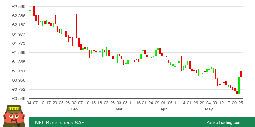Select the €2,590 price axis label
Image resolution: width=255 pixels, height=127 pixels.
18,7
